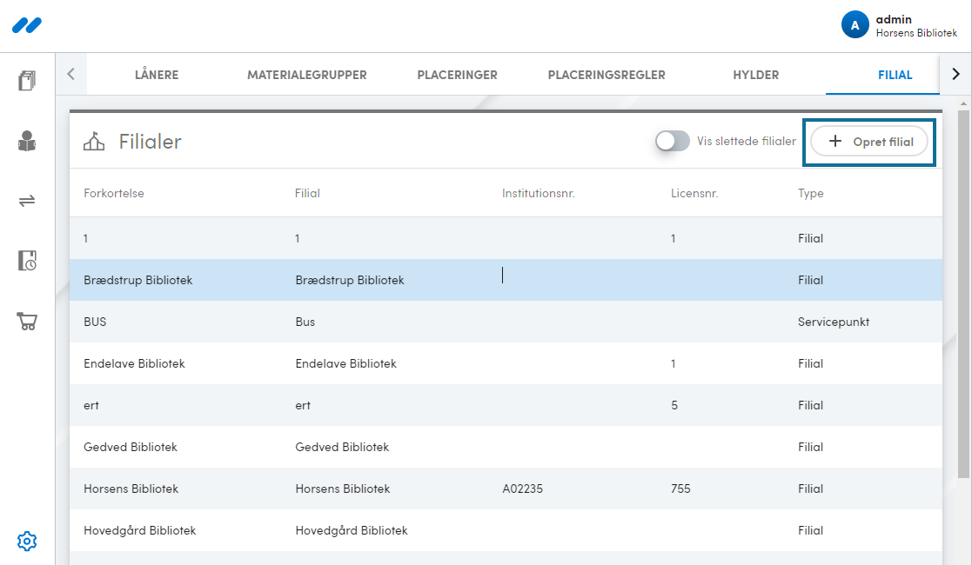Switch to the Lånere tab
Screen dimensions: 972x565
[157, 75]
